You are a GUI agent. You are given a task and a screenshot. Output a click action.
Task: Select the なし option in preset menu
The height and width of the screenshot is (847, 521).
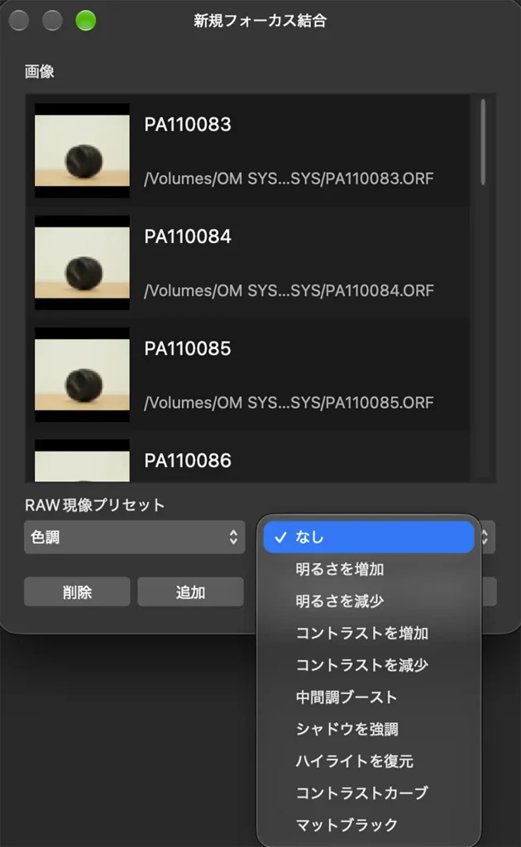tap(369, 537)
